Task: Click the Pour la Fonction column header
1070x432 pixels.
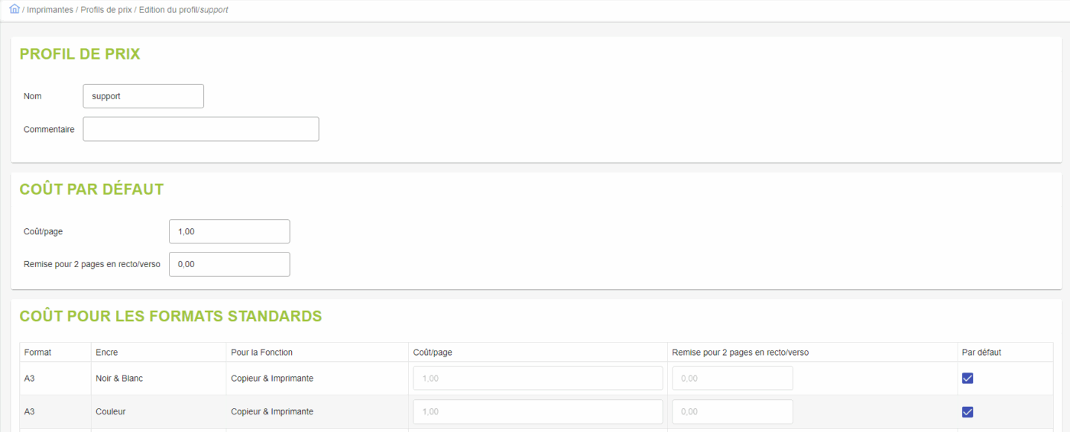Action: [261, 353]
